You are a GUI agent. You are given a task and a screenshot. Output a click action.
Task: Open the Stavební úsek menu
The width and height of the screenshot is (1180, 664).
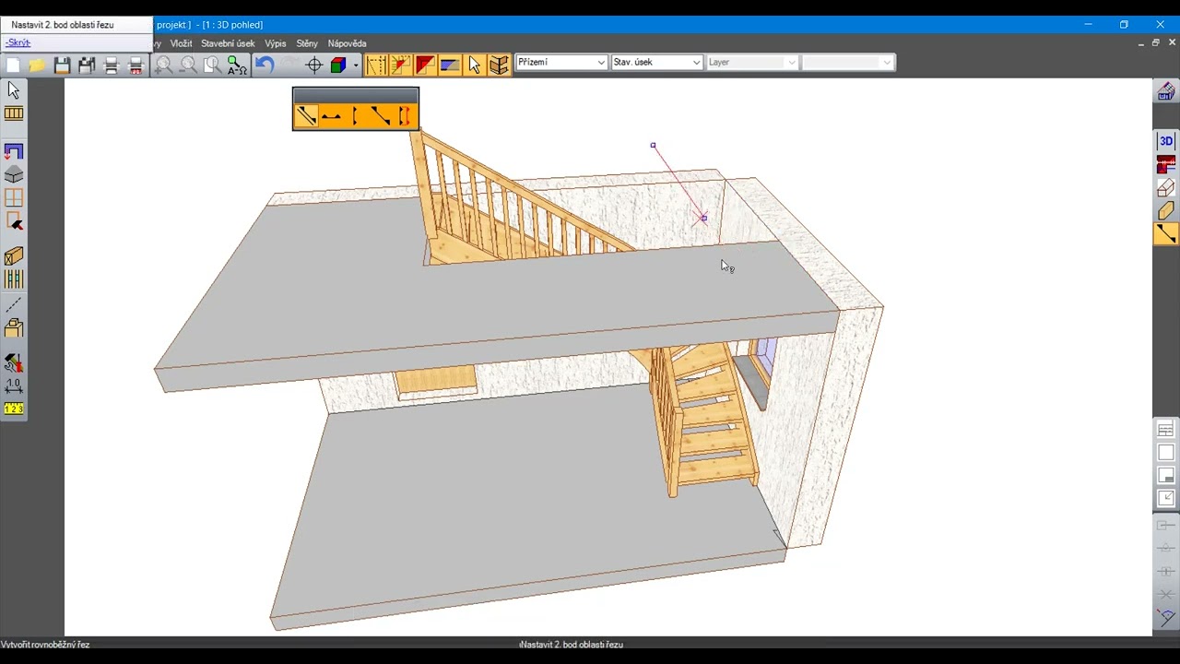pyautogui.click(x=228, y=43)
